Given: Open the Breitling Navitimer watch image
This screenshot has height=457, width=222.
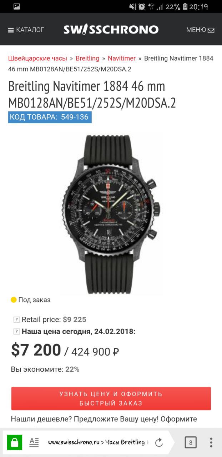Looking at the screenshot, I should point(111,214).
